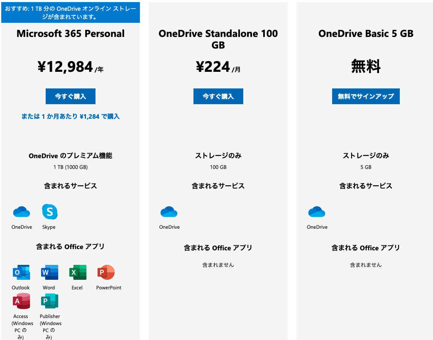433x340 pixels.
Task: Click the 1 TB (1000 GB) storage text
Action: 71,167
